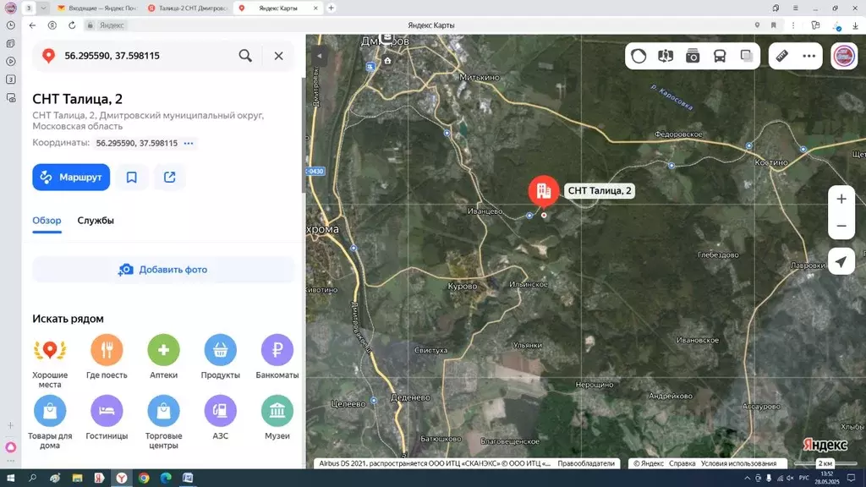Search nearby Продукты
This screenshot has width=866, height=487.
[221, 357]
